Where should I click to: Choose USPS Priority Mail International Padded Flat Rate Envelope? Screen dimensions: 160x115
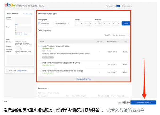coord(40,71)
